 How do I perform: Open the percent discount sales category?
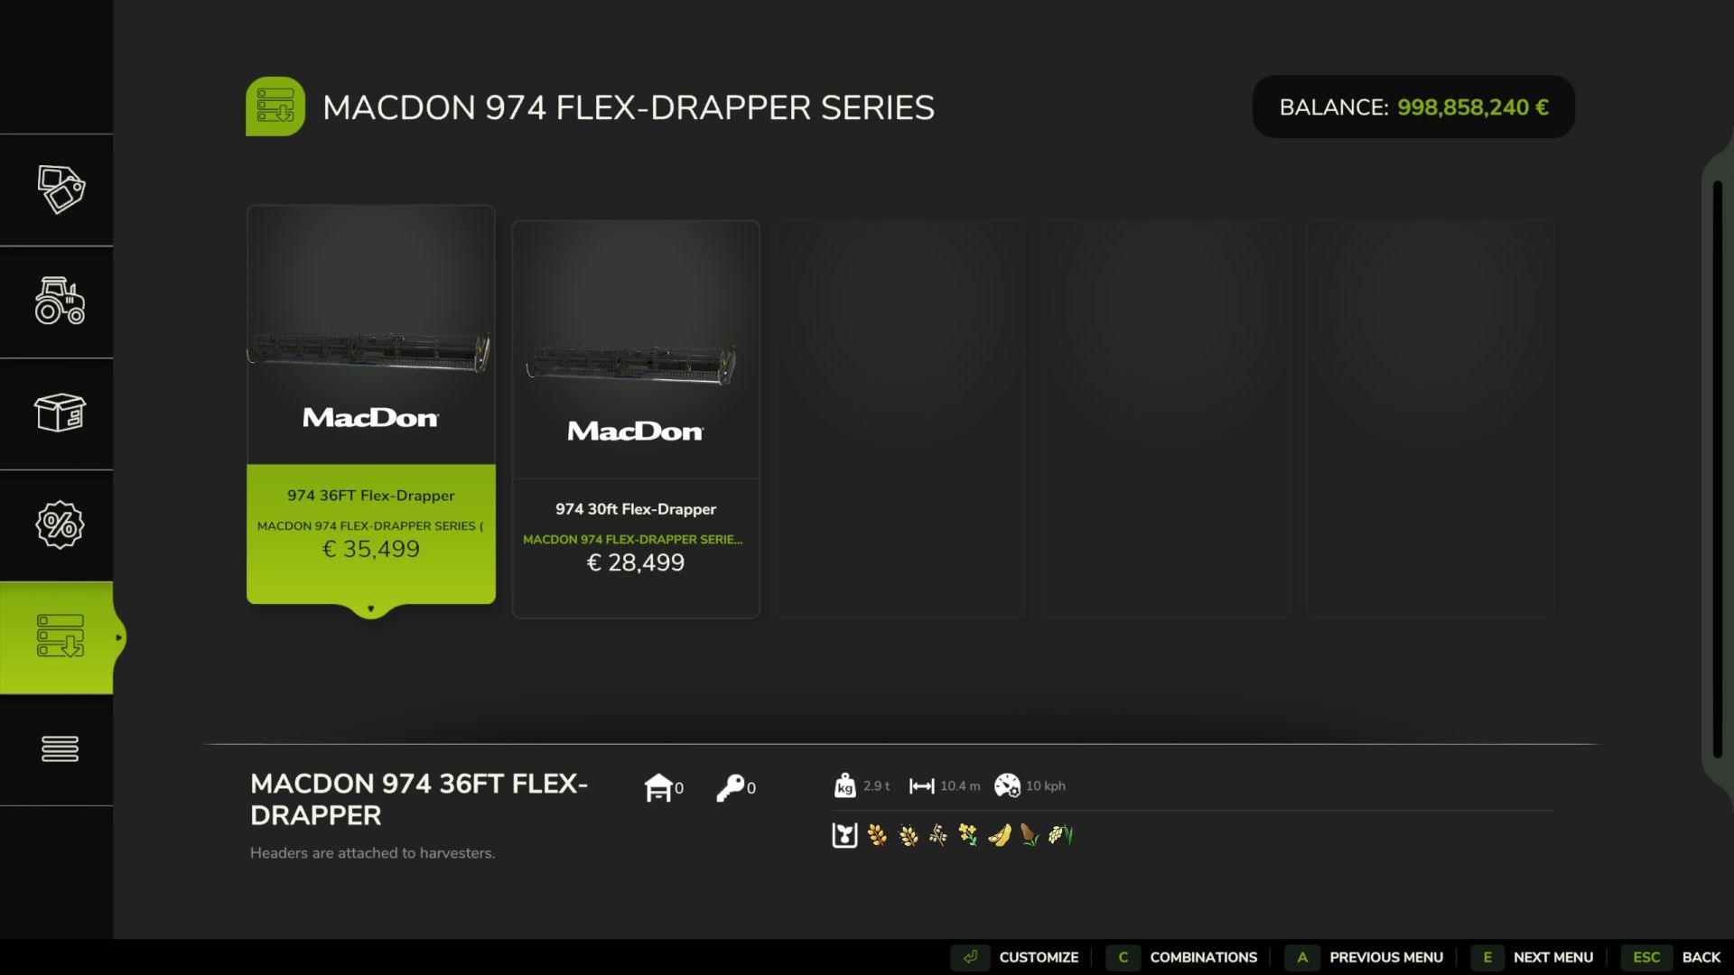pos(60,525)
